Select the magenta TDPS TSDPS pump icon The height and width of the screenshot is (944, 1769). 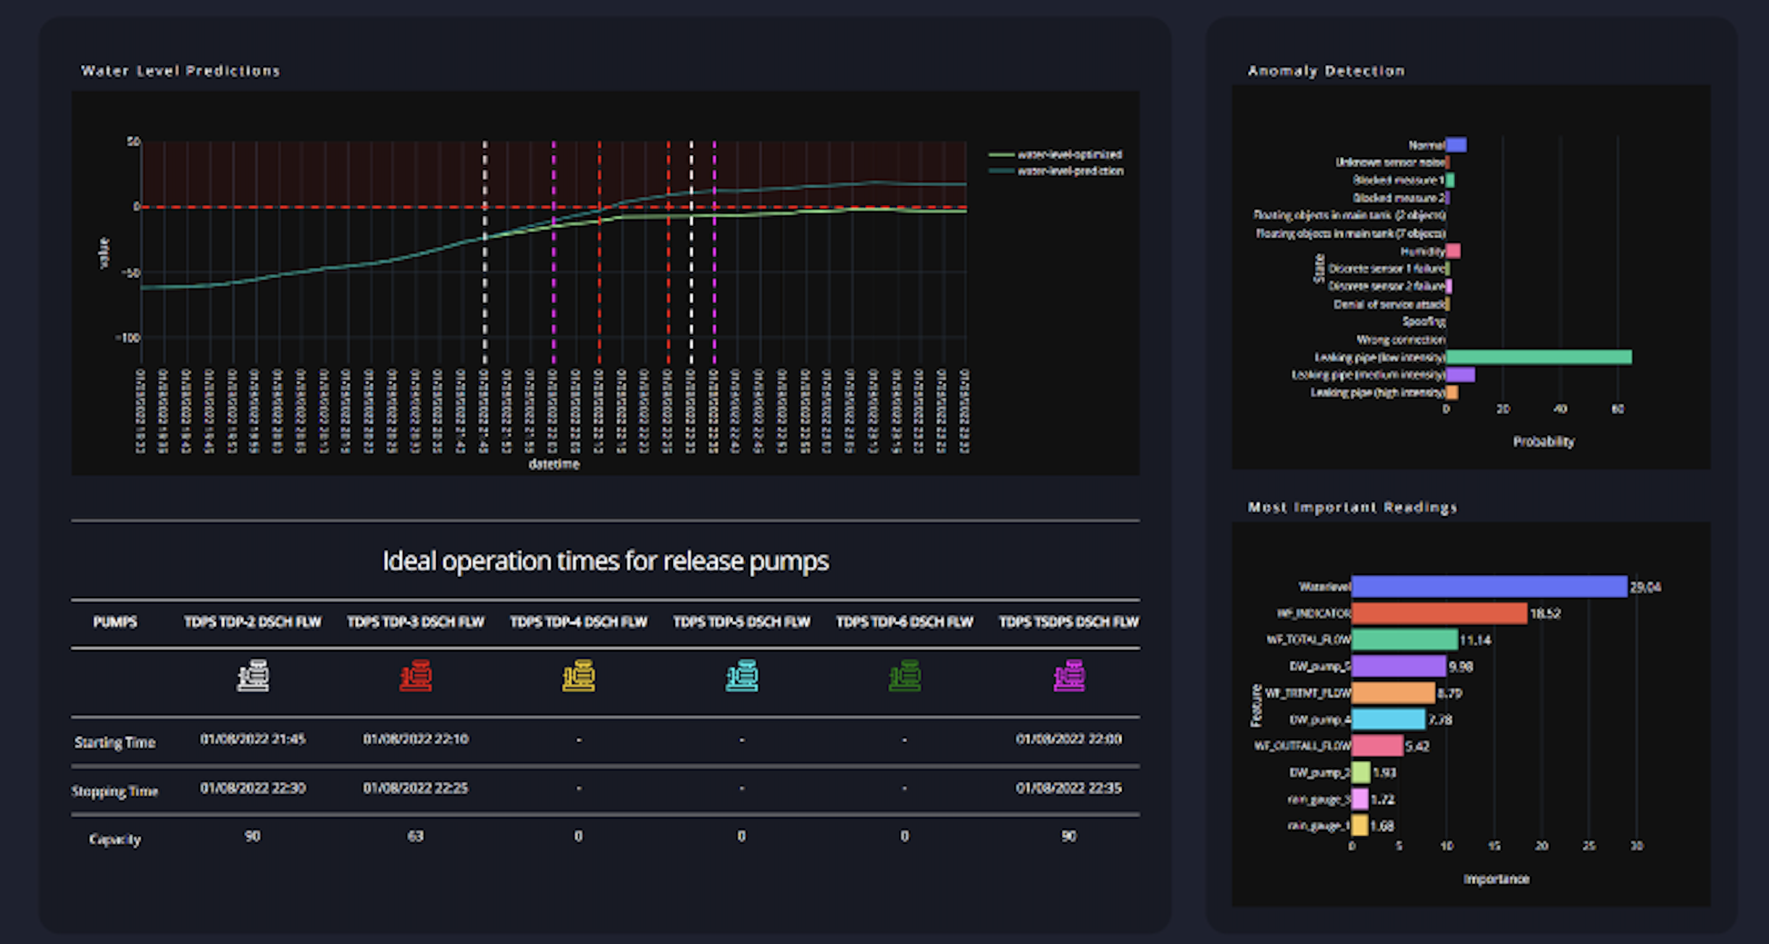(1068, 675)
